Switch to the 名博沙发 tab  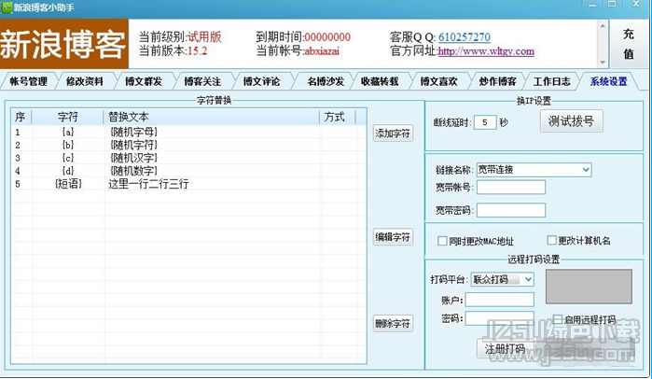pos(326,81)
